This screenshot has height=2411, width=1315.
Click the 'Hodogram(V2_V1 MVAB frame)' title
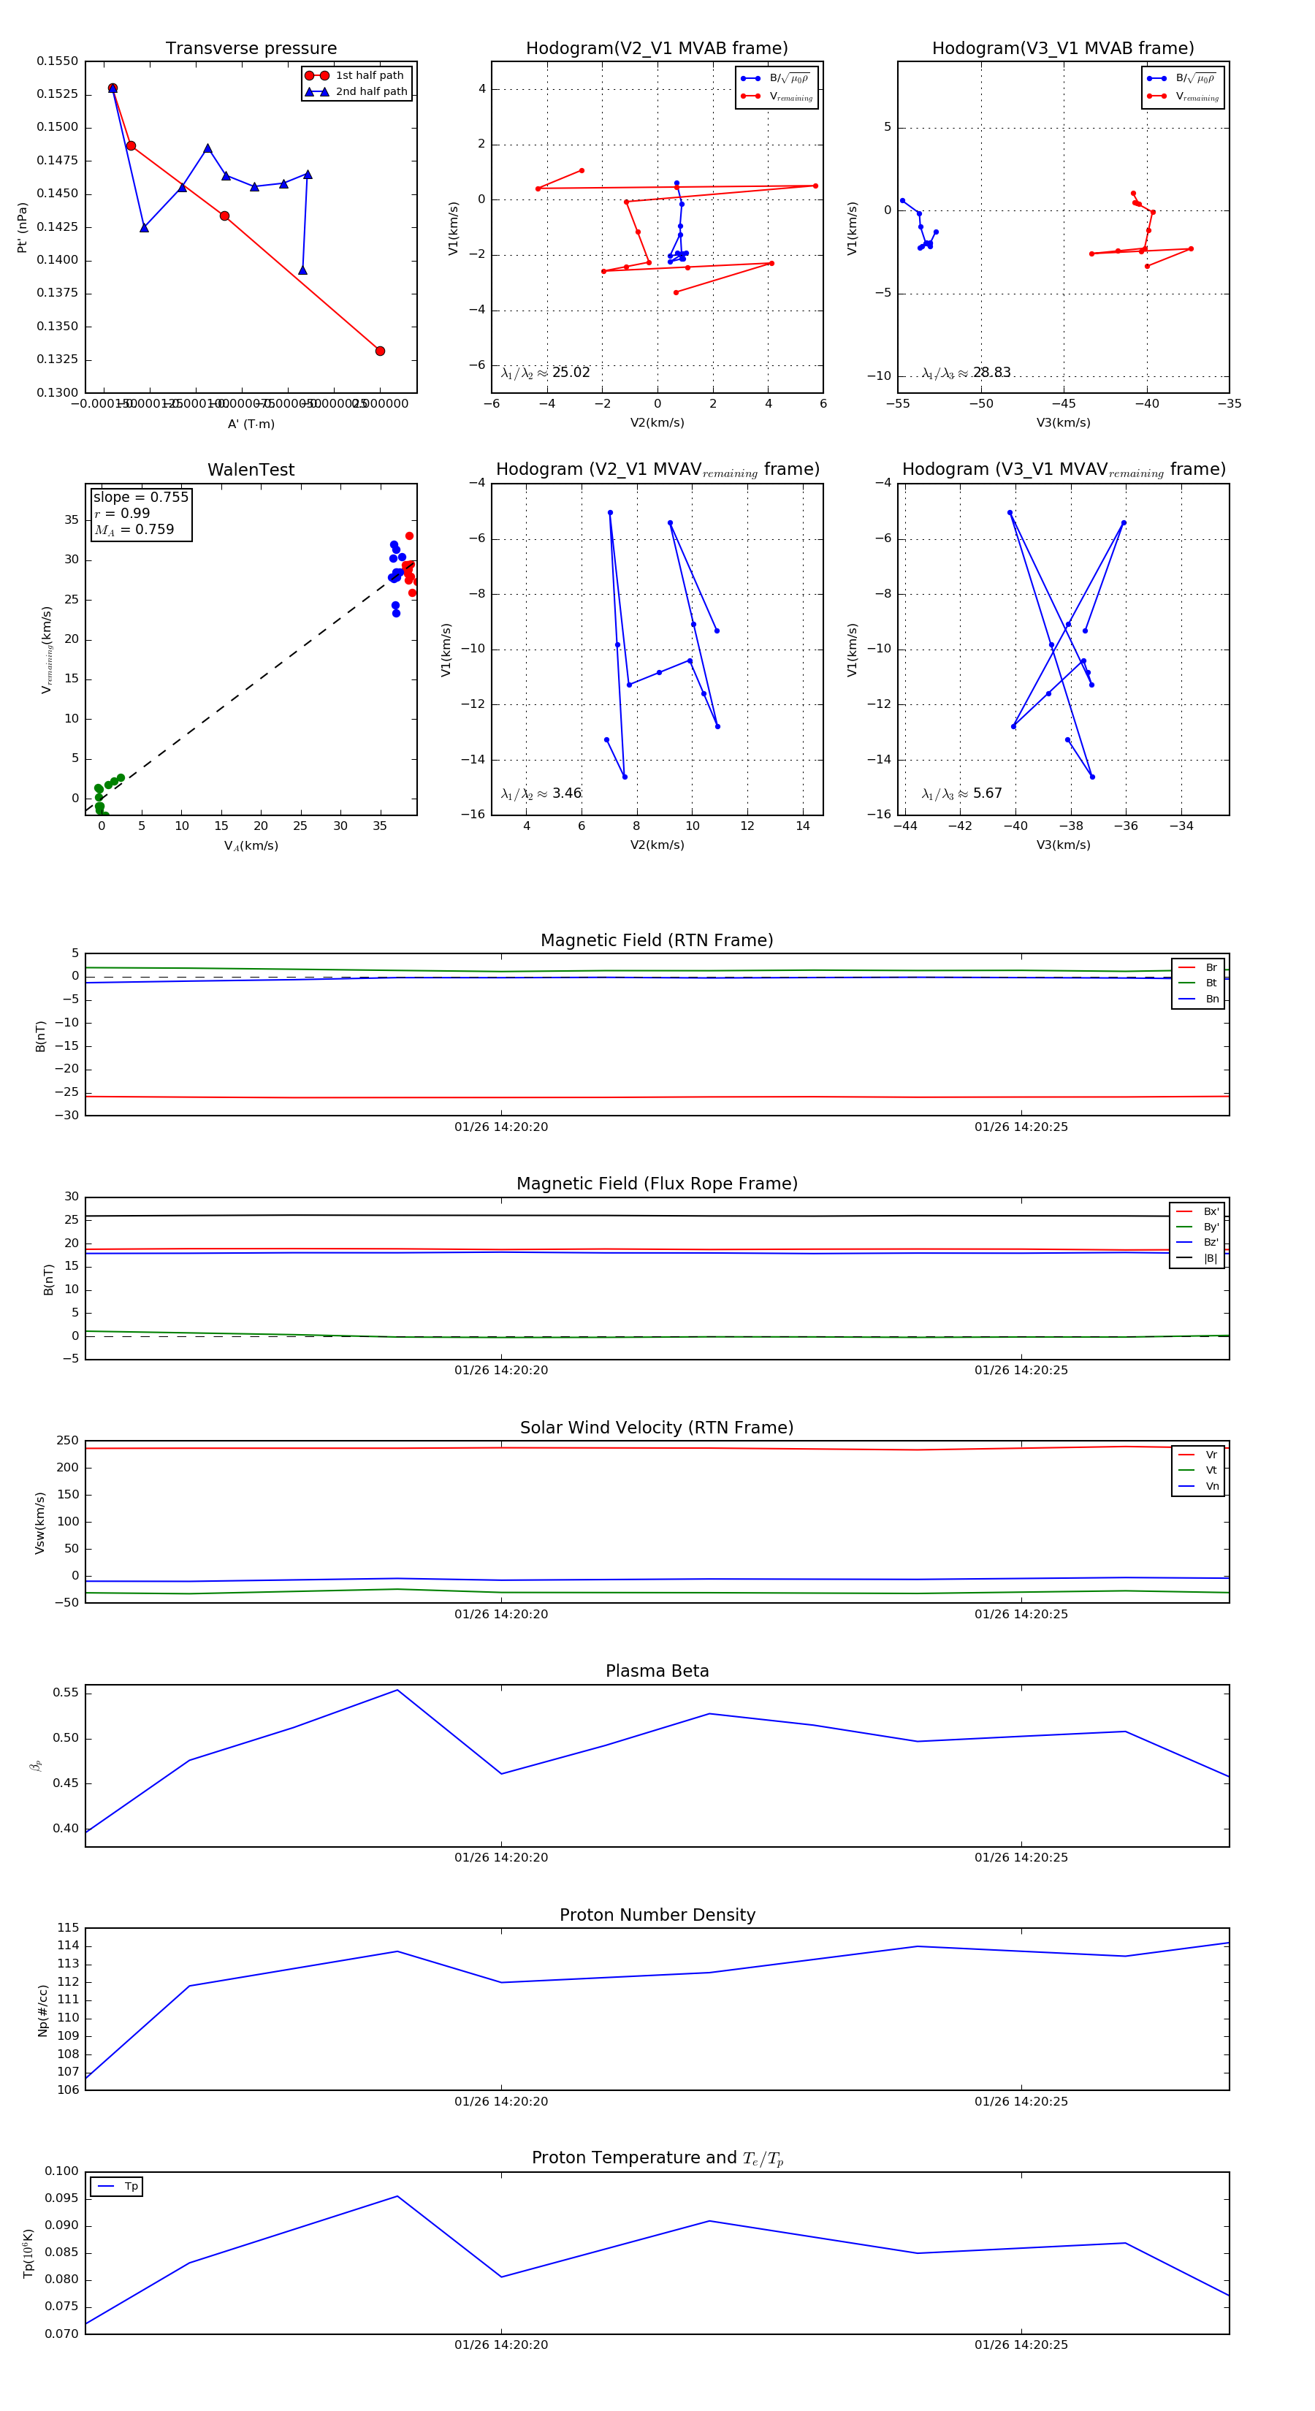point(657,47)
